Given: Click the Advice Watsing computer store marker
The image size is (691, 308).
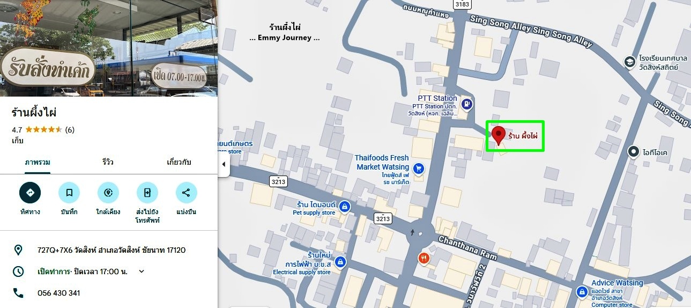Looking at the screenshot, I should (x=582, y=292).
